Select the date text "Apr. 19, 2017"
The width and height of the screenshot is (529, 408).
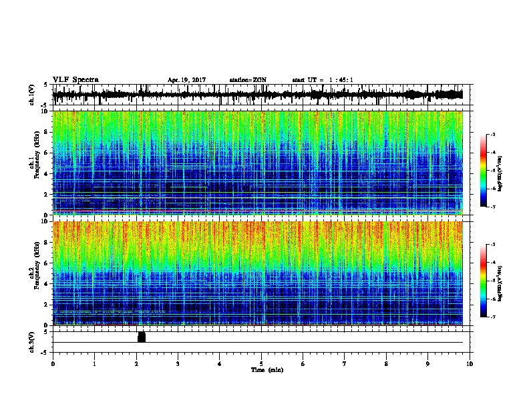click(x=186, y=80)
